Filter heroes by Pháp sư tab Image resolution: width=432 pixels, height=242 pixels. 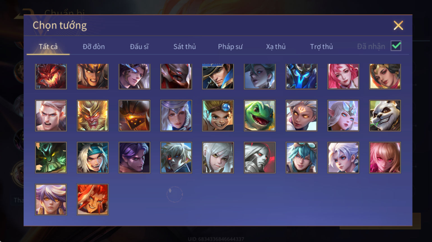230,46
